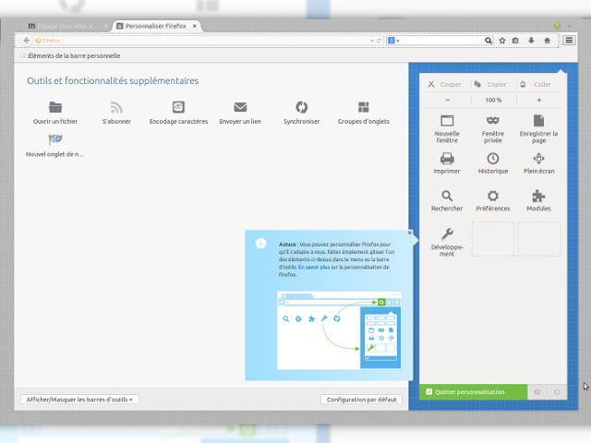The height and width of the screenshot is (443, 591).
Task: Click Éléments de la barre personnelle item
Action: [70, 55]
